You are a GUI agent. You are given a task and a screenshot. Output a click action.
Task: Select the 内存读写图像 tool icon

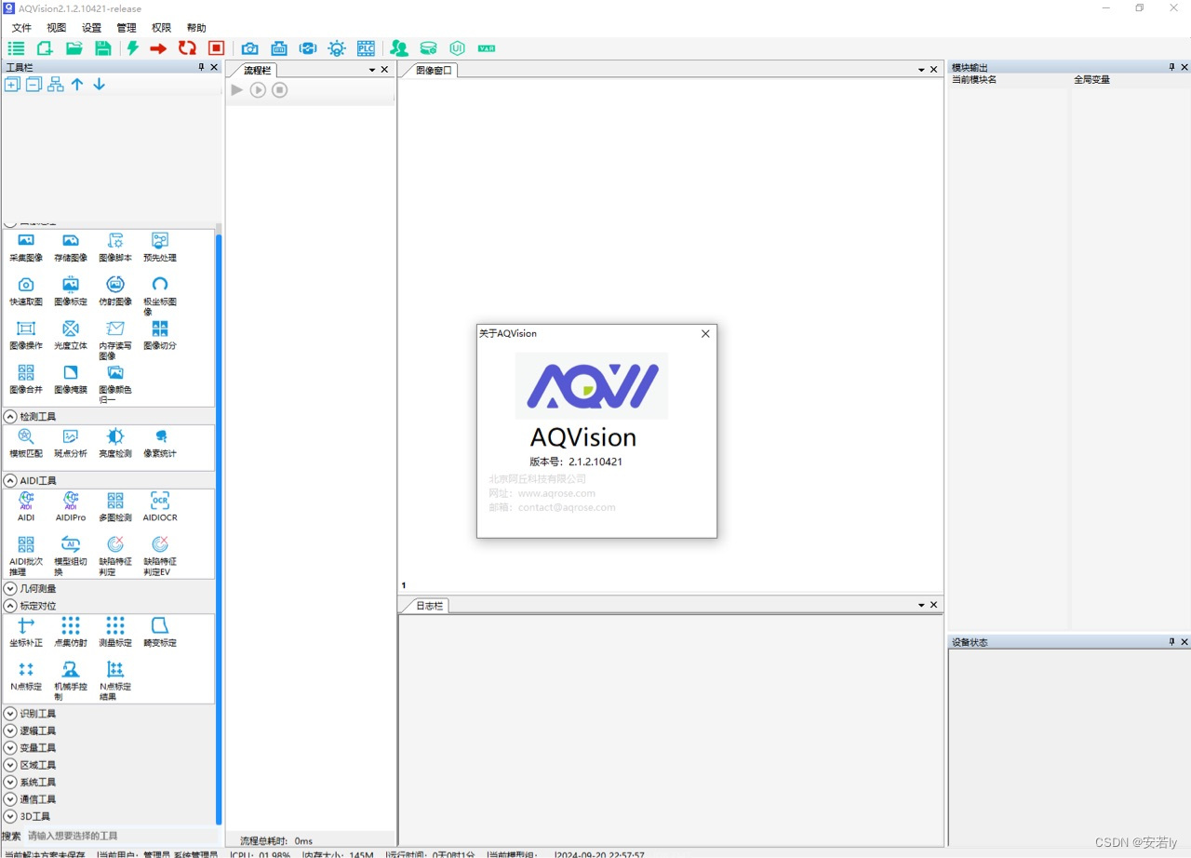pos(115,328)
